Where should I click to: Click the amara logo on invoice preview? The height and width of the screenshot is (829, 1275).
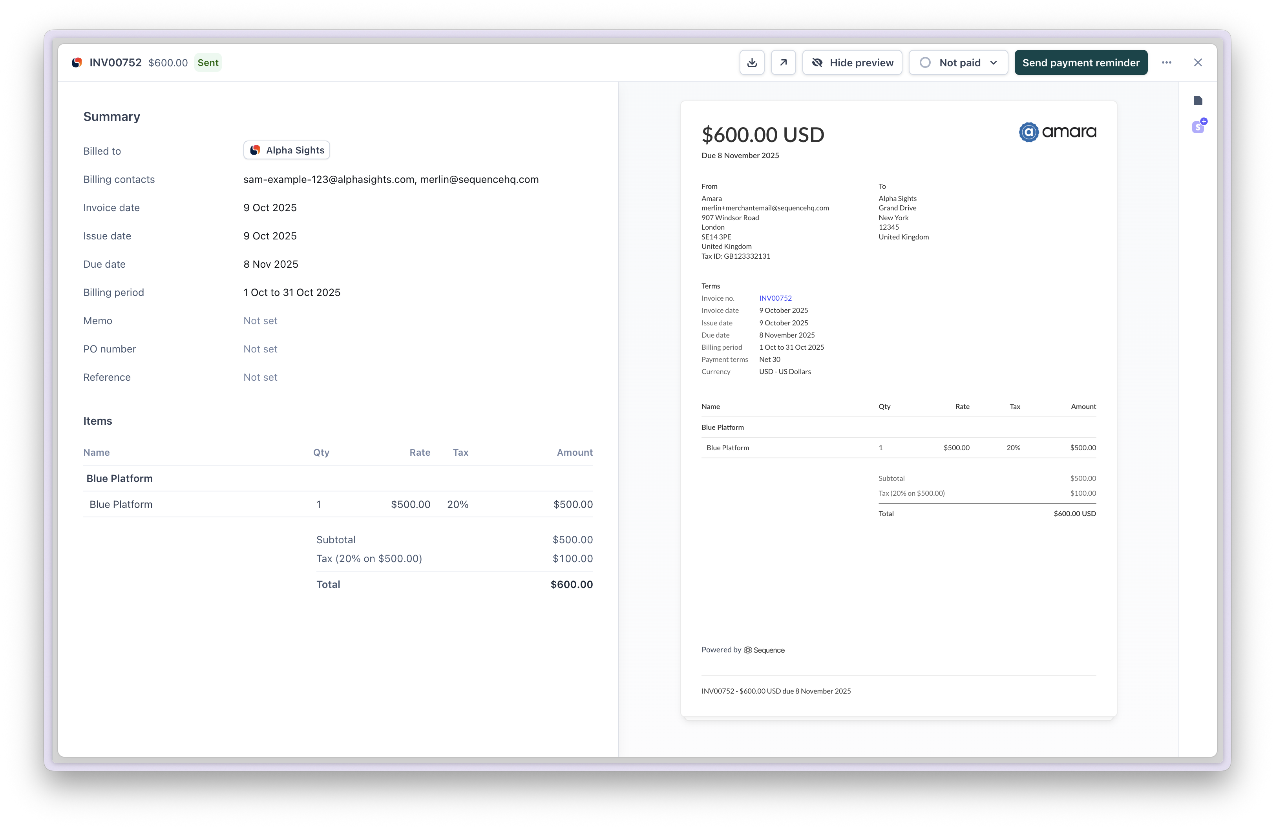(1057, 132)
